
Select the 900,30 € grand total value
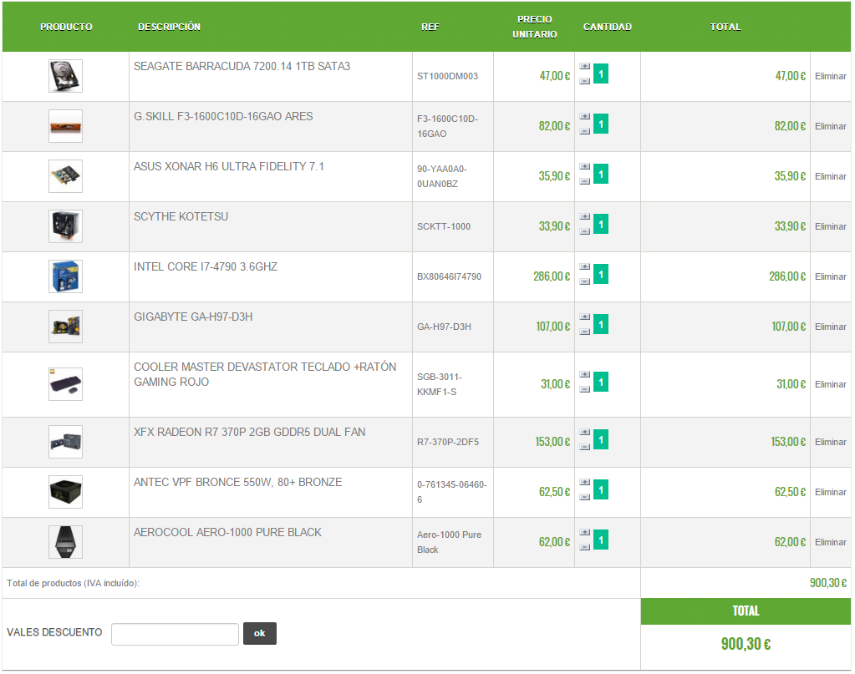click(x=746, y=644)
